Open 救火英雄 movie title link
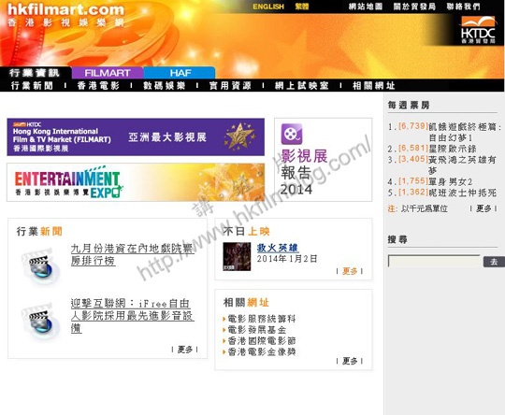 pos(278,248)
